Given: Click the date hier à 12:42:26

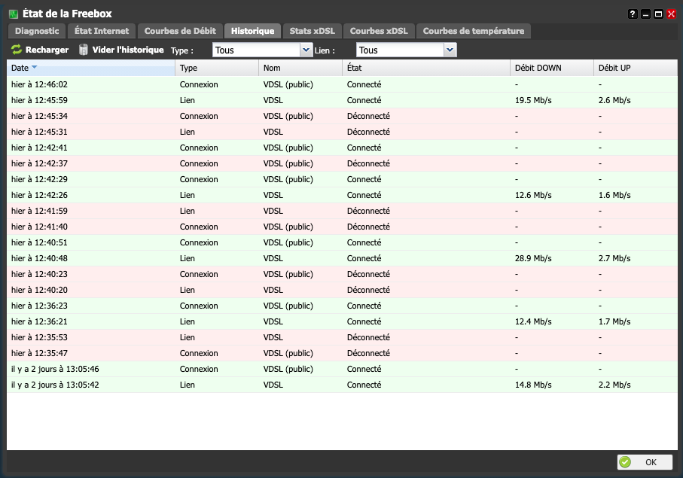Looking at the screenshot, I should click(x=39, y=195).
